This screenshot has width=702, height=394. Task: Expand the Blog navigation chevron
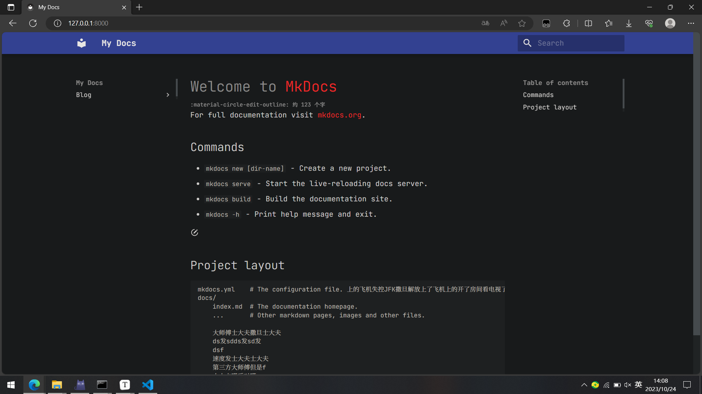pos(168,95)
